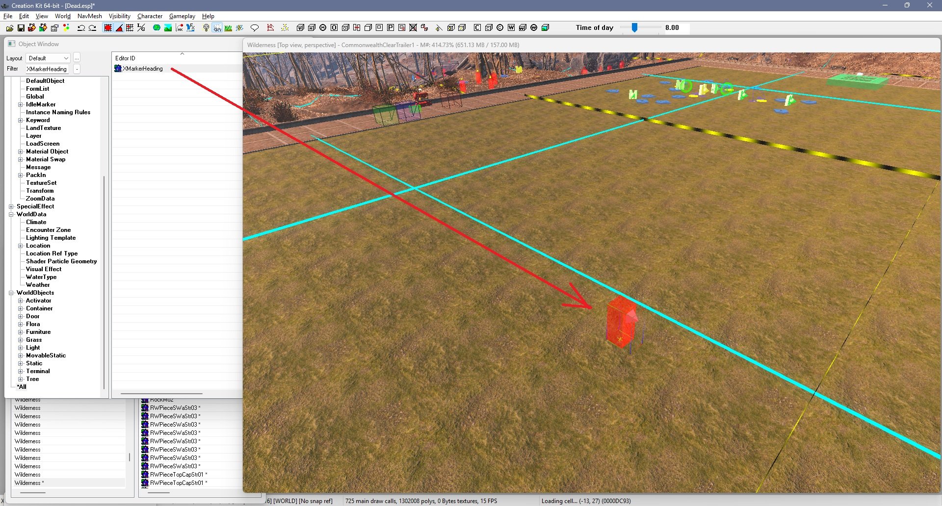Click the boxed O toolbar icon
942x506 pixels.
coord(334,28)
